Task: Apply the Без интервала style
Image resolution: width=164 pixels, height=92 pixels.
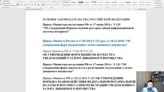Action: click(x=74, y=3)
